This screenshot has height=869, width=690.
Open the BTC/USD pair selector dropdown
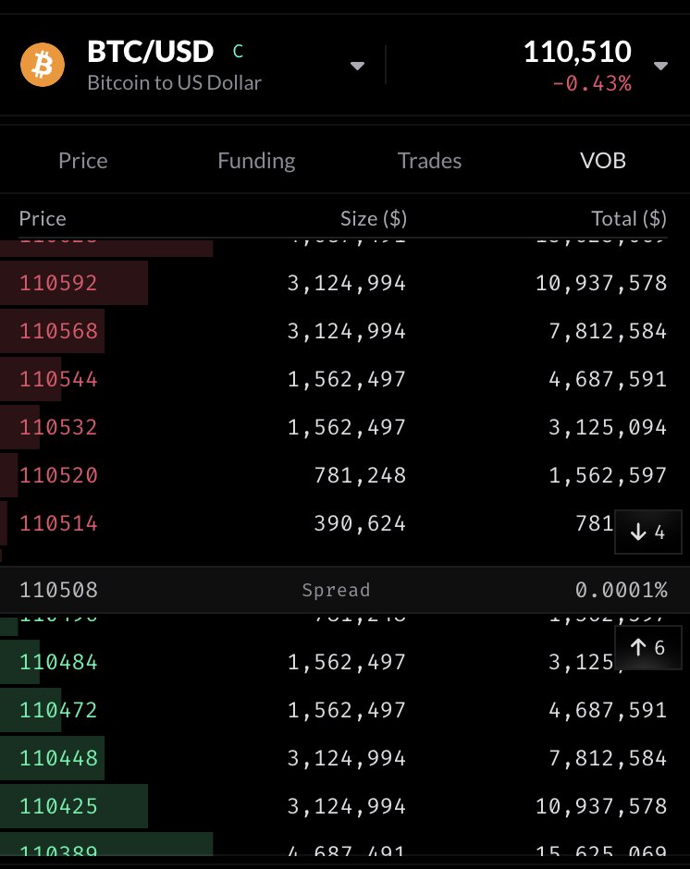(x=358, y=66)
